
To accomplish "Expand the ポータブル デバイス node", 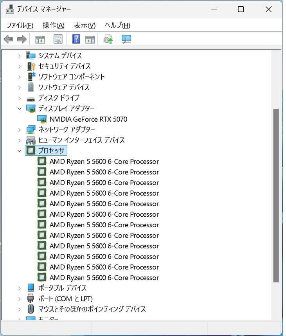I will point(20,288).
